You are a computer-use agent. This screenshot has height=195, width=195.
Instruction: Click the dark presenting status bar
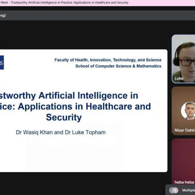(x=97, y=15)
